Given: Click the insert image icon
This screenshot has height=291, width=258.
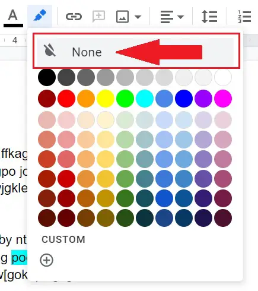Looking at the screenshot, I should coord(123,17).
